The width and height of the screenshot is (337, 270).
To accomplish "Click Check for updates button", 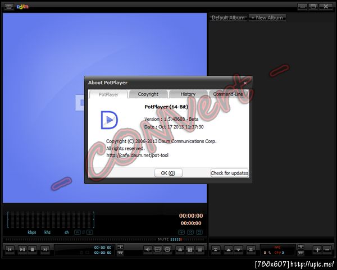I will pos(230,173).
